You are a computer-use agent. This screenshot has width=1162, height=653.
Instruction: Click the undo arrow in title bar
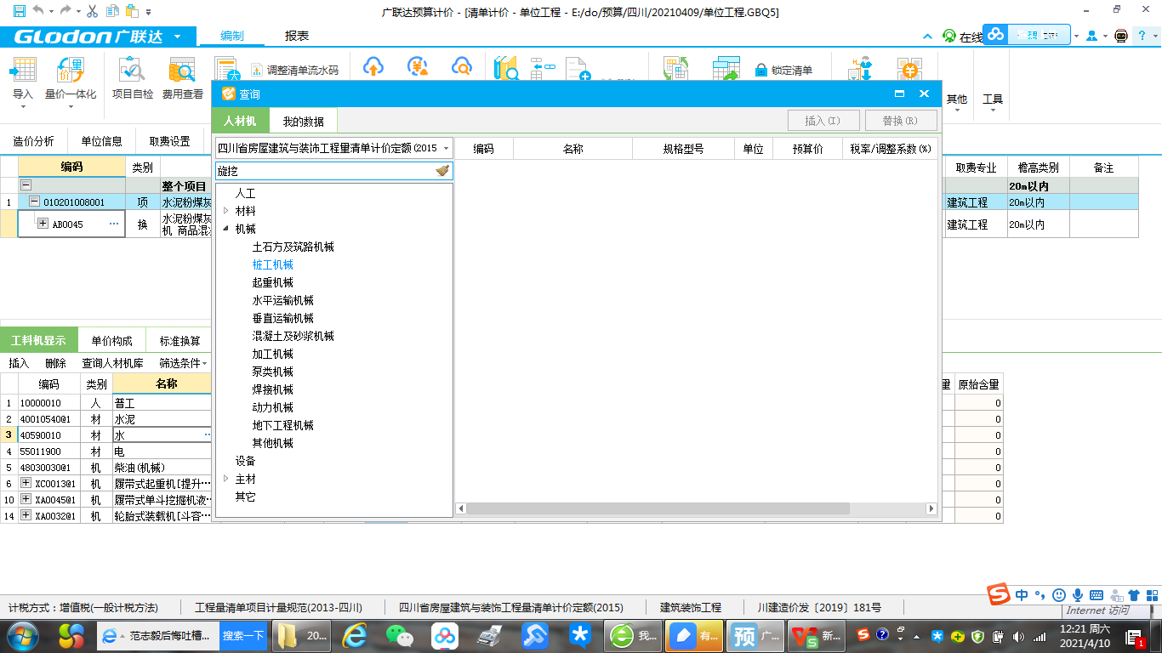pyautogui.click(x=37, y=11)
